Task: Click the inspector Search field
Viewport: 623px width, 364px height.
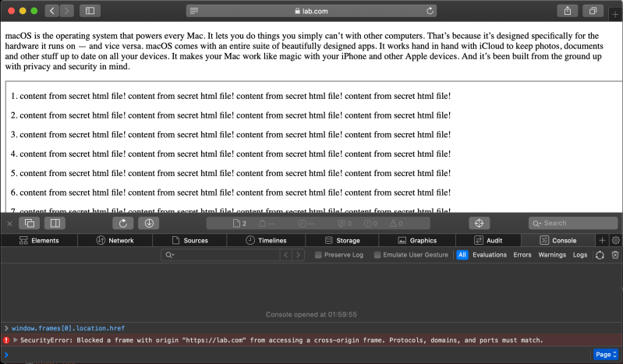Action: 573,224
